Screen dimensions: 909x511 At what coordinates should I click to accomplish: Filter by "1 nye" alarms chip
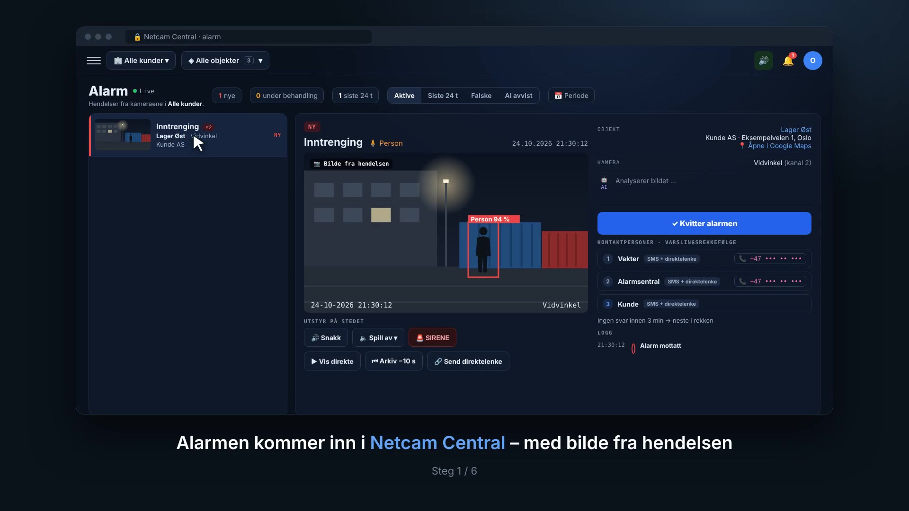pos(227,96)
